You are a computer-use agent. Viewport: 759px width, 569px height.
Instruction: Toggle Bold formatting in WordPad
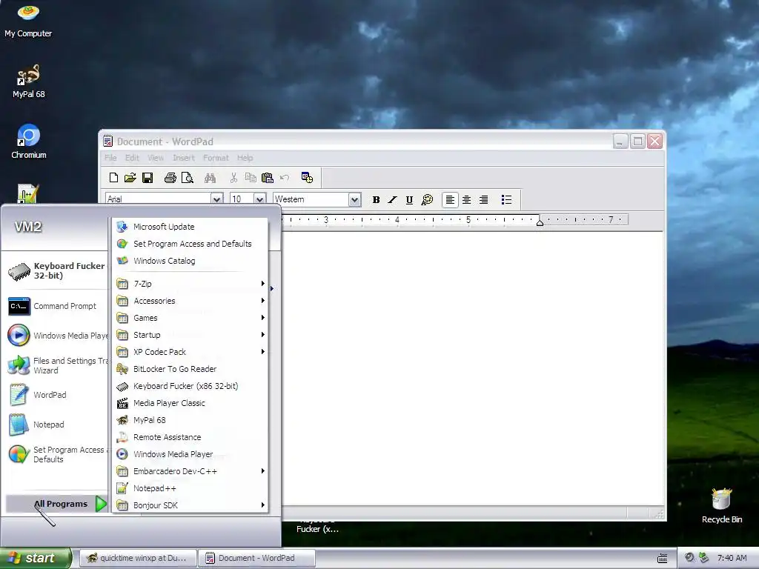tap(376, 200)
